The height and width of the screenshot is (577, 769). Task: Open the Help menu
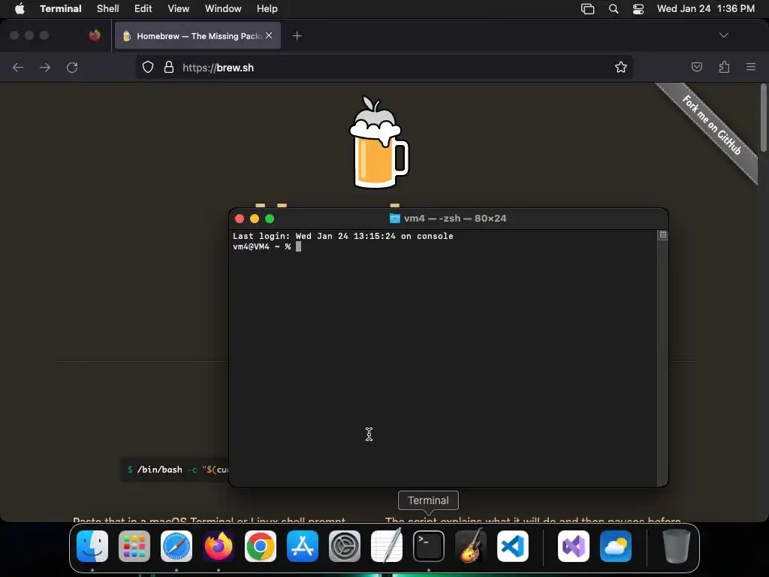267,8
